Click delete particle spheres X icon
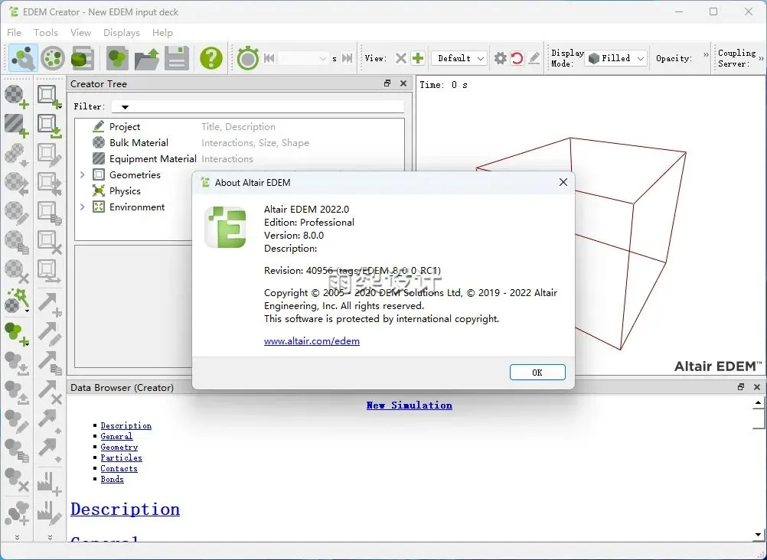The width and height of the screenshot is (767, 560). pyautogui.click(x=17, y=480)
